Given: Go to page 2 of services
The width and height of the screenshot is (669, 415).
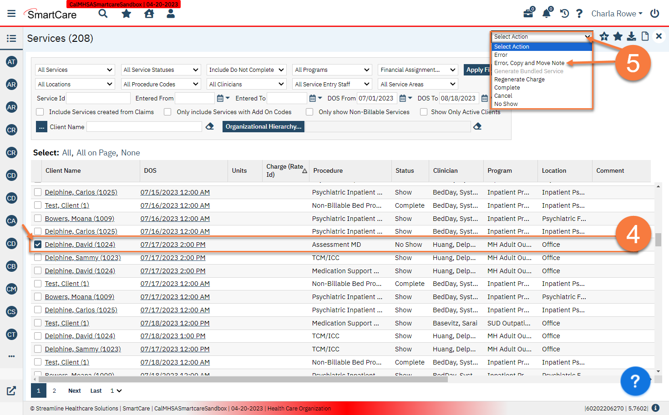Looking at the screenshot, I should (x=54, y=390).
